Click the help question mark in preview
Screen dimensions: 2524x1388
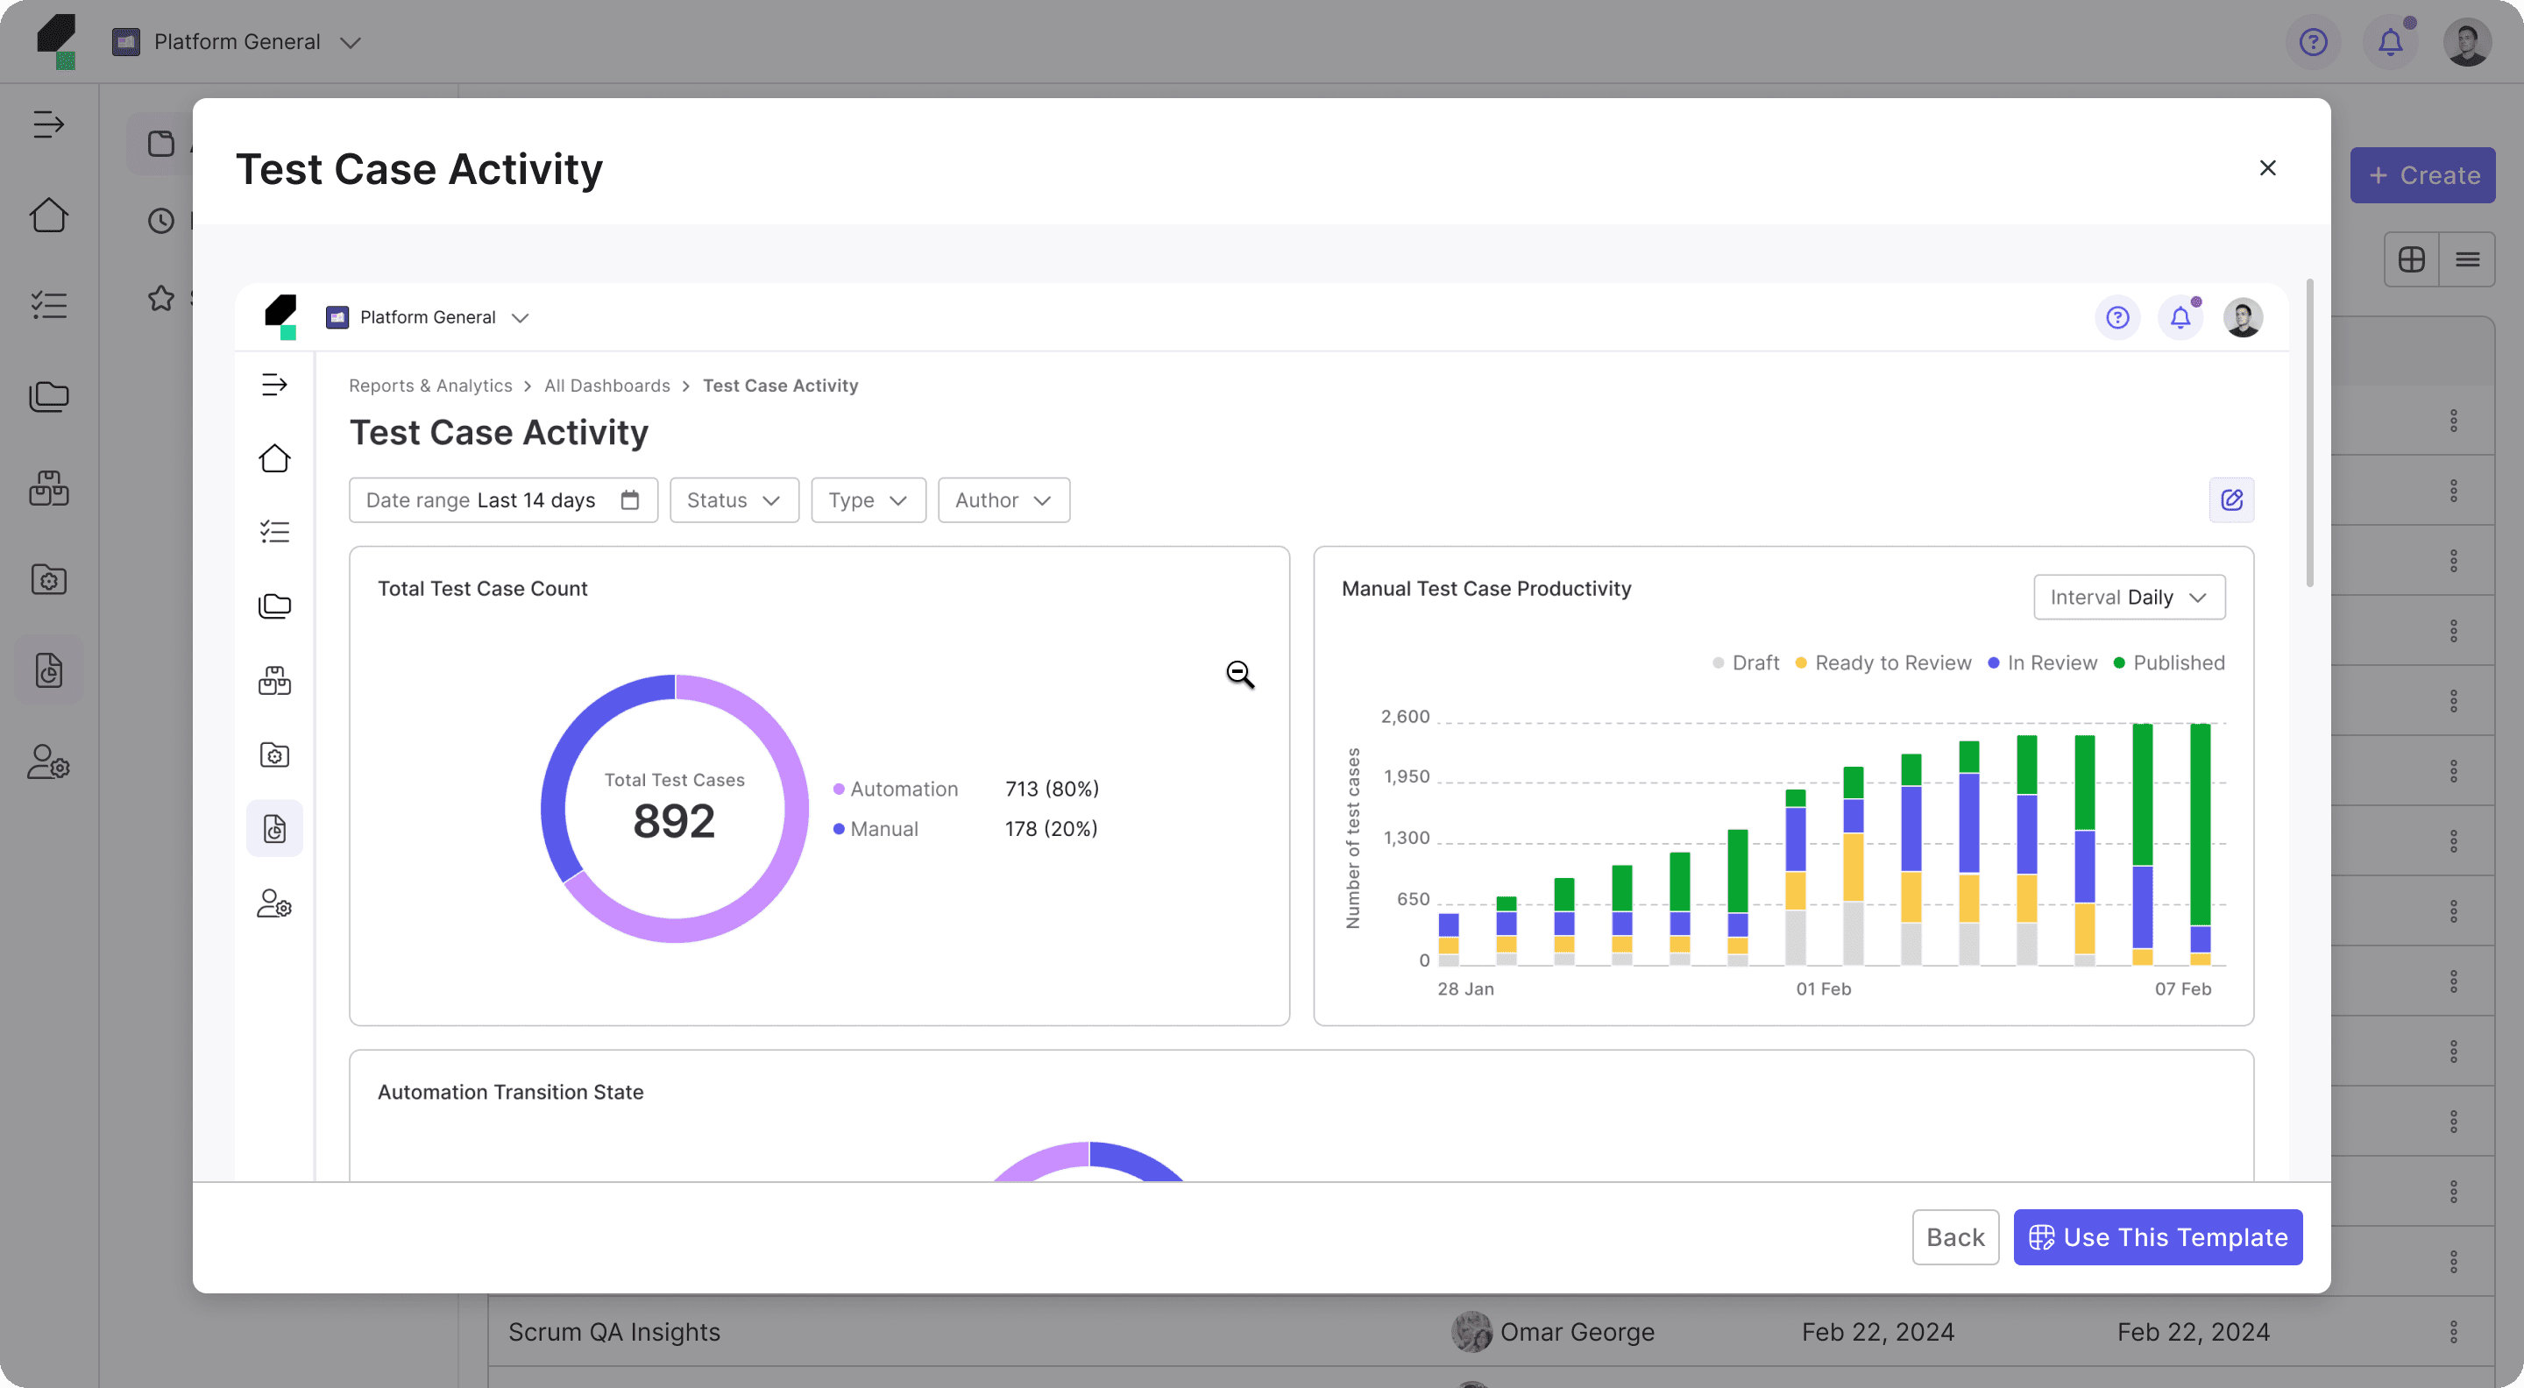[x=2117, y=317]
